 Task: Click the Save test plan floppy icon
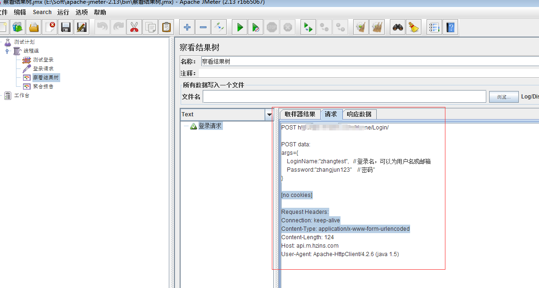tap(66, 27)
